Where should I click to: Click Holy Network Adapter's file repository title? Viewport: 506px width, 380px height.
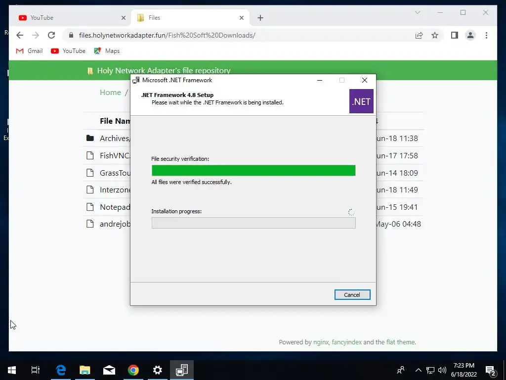pyautogui.click(x=164, y=70)
